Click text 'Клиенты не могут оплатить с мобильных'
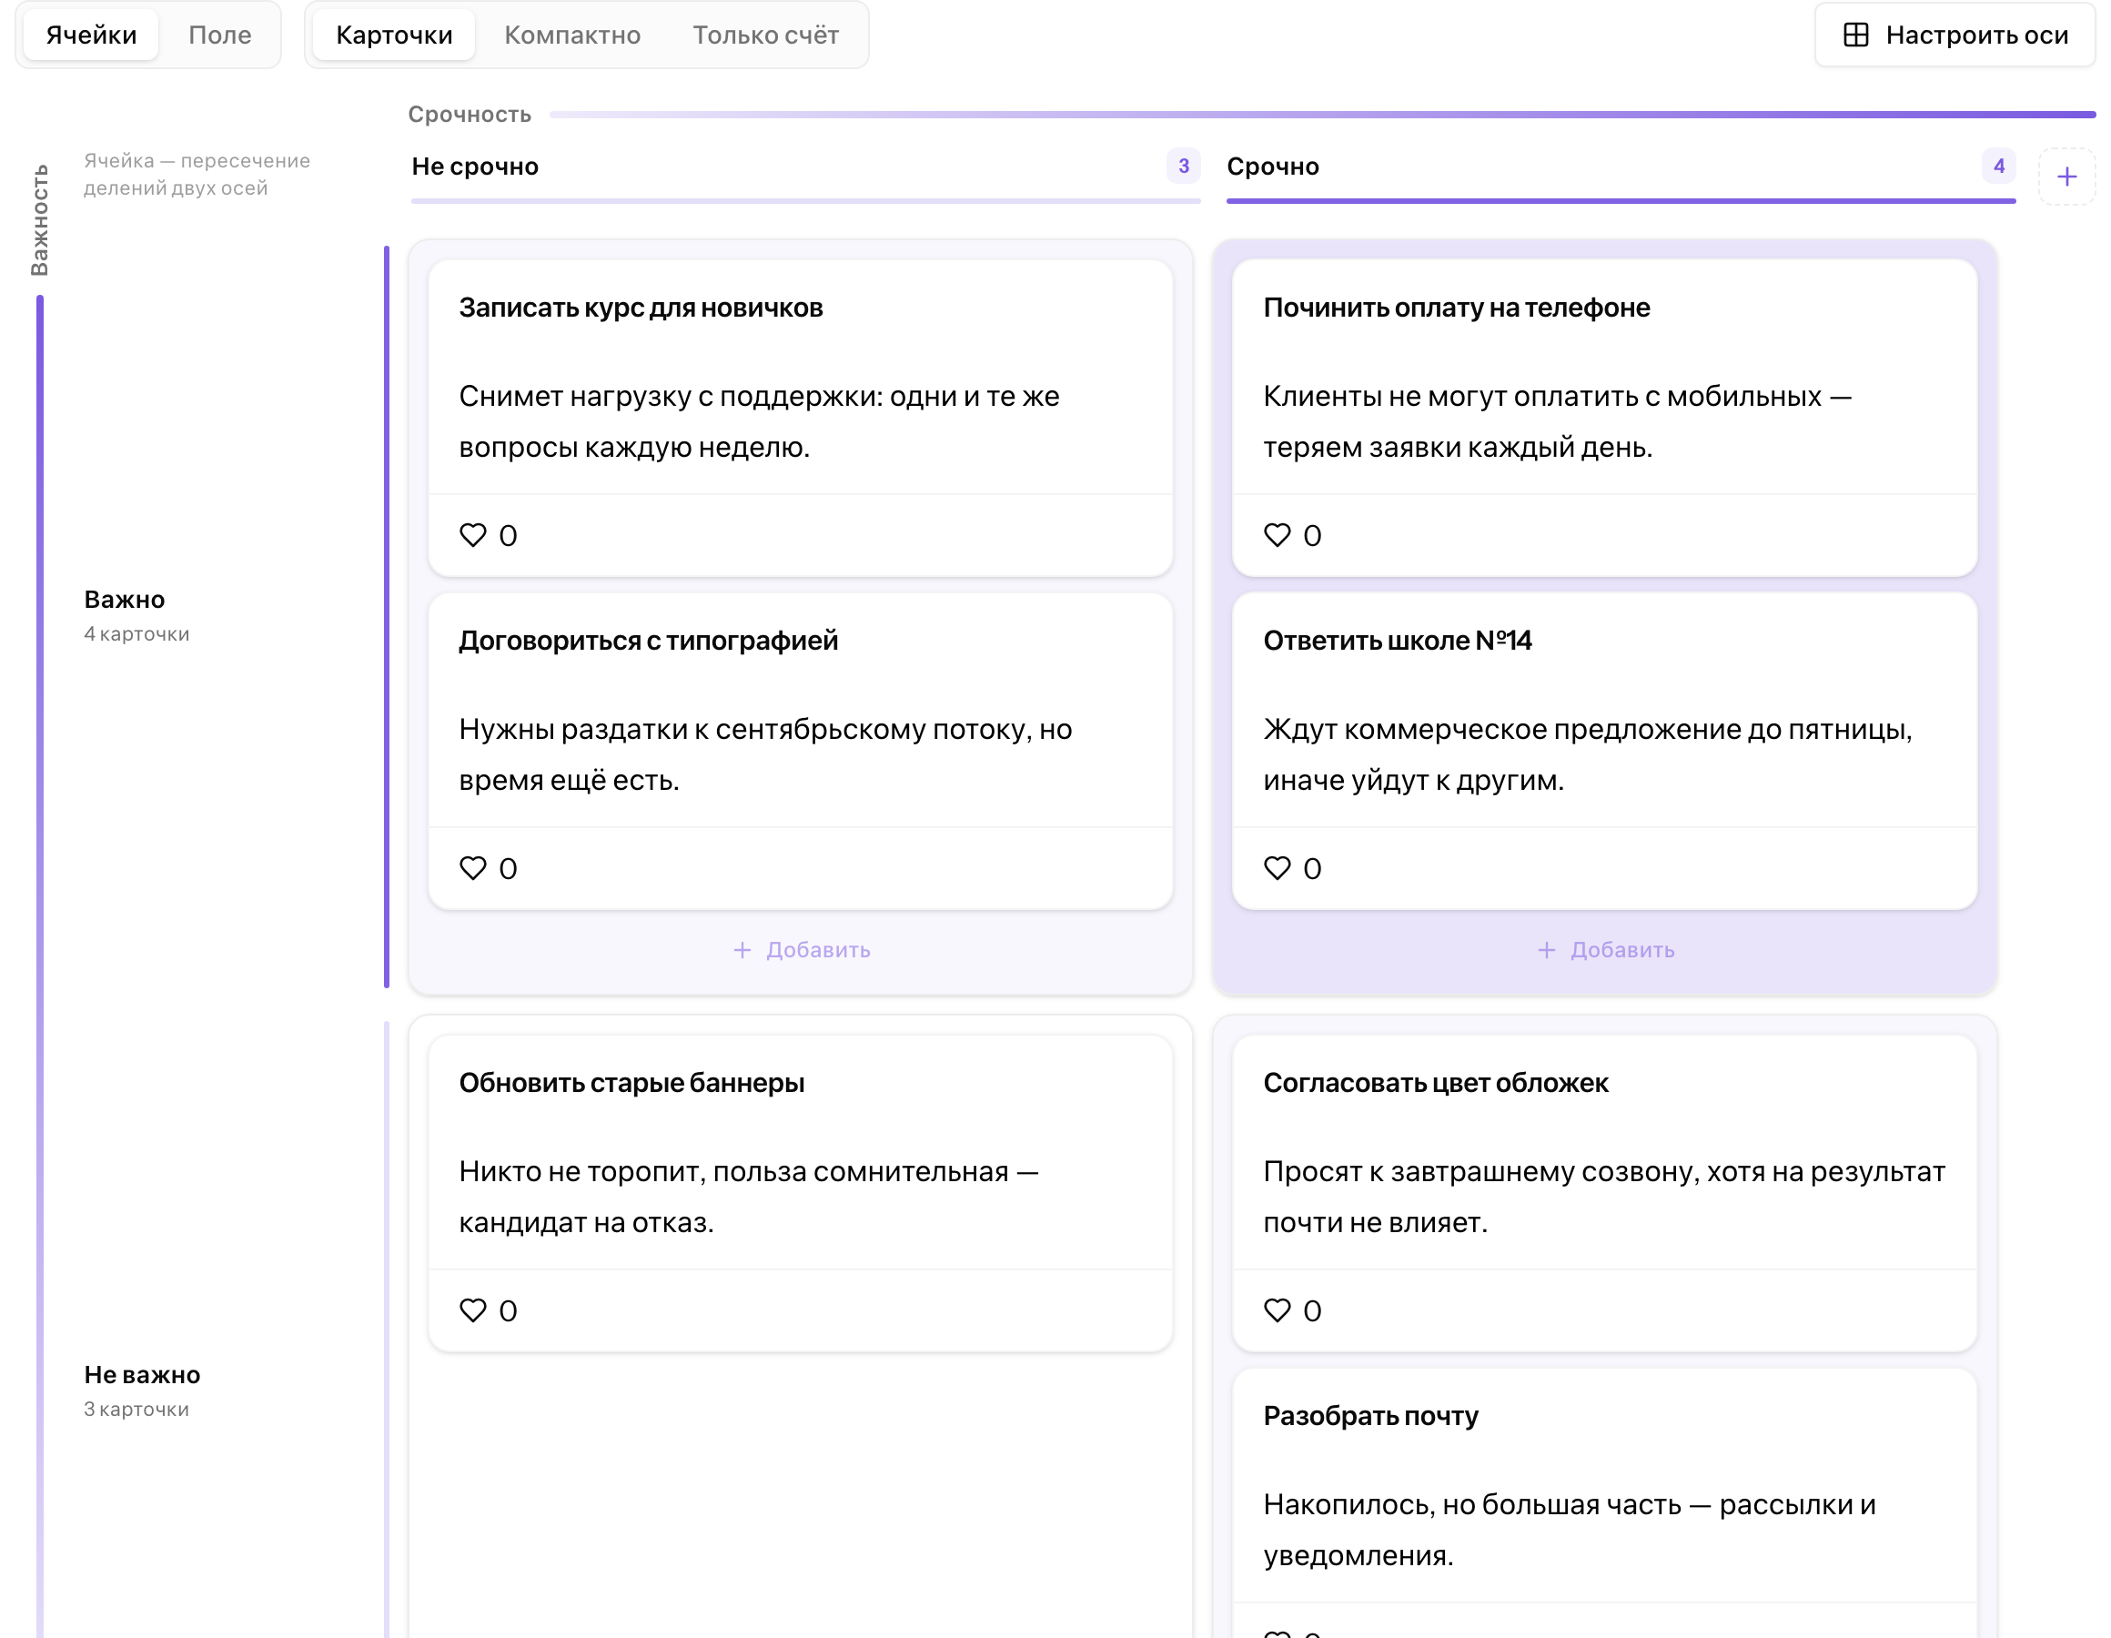This screenshot has height=1638, width=2111. click(1541, 397)
